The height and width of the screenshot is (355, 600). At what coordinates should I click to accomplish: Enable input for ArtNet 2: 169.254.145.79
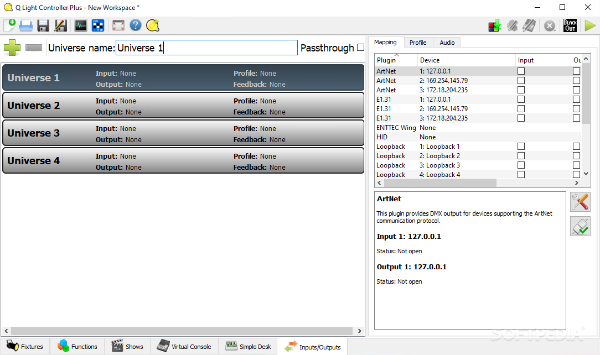click(x=521, y=81)
